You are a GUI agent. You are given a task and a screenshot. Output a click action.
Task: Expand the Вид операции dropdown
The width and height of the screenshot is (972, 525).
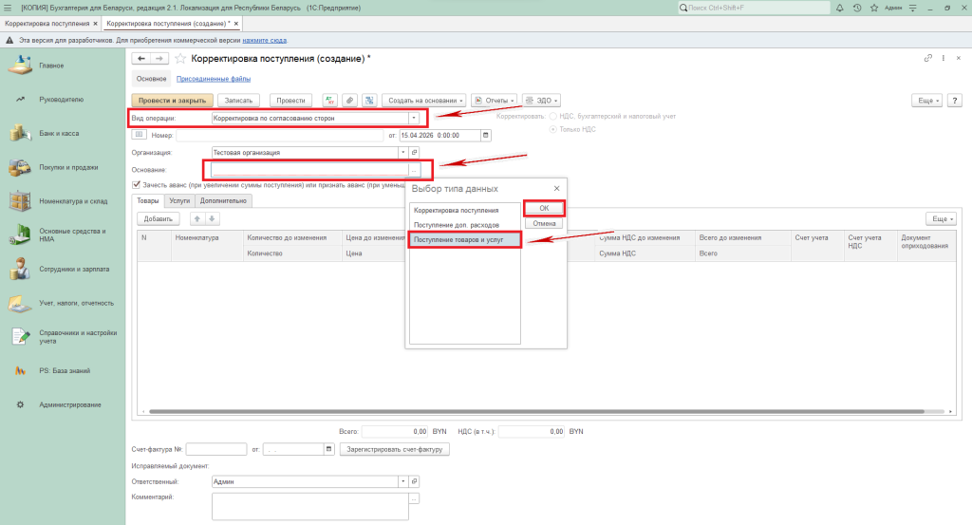(414, 118)
